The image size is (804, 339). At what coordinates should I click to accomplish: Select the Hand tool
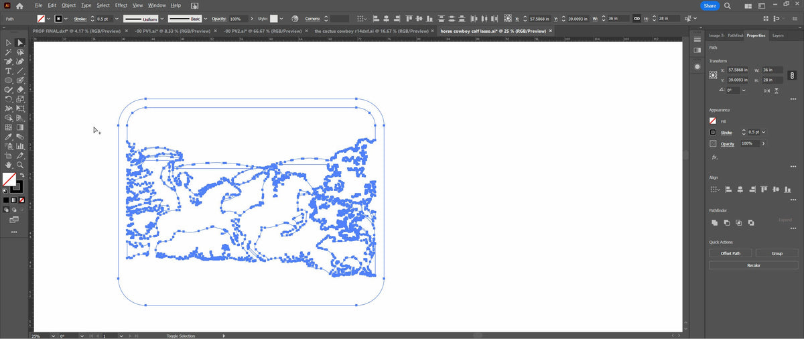(x=9, y=164)
